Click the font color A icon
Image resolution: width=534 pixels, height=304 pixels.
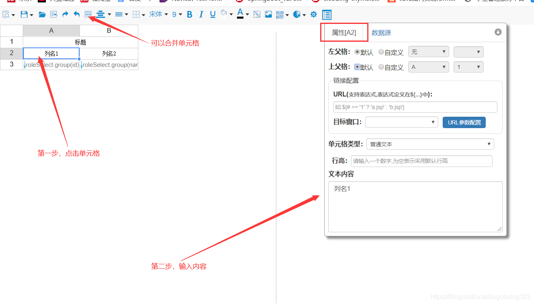click(240, 14)
